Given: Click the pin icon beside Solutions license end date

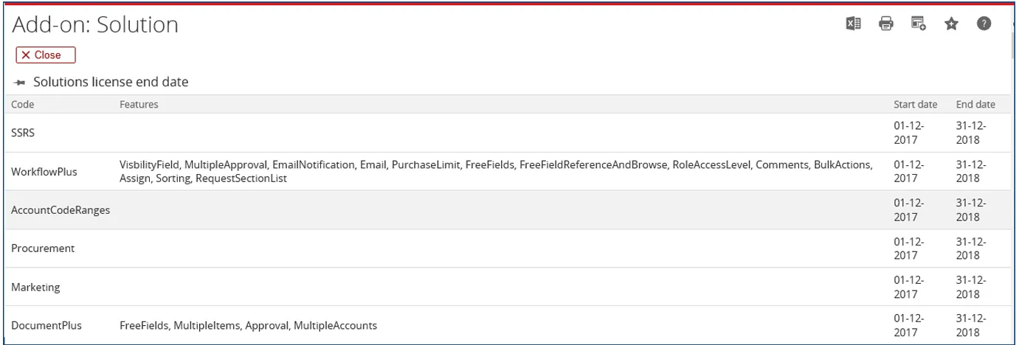Looking at the screenshot, I should coord(20,83).
